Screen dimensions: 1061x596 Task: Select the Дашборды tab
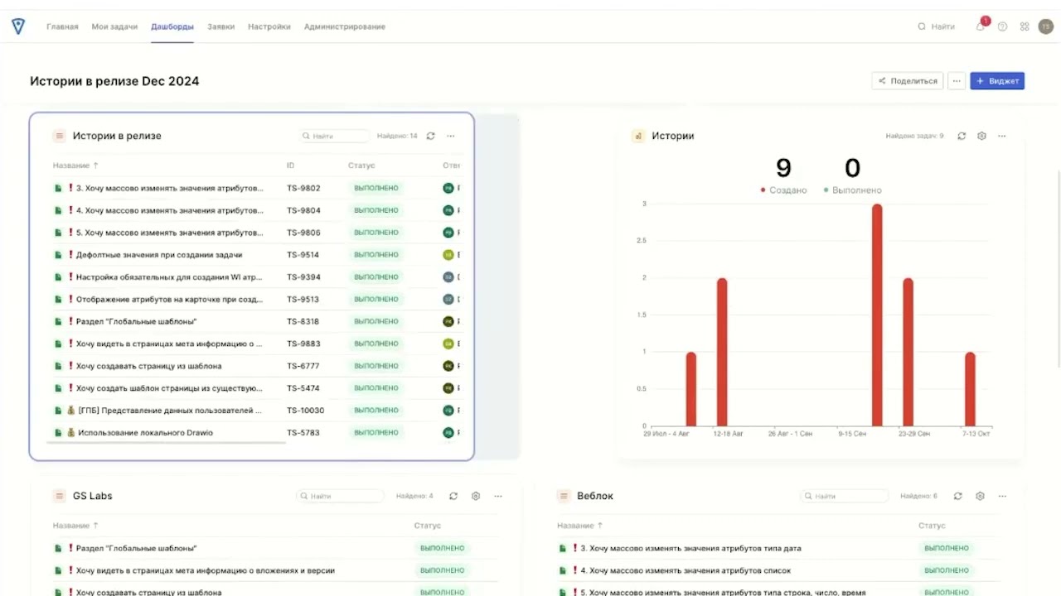pos(172,26)
